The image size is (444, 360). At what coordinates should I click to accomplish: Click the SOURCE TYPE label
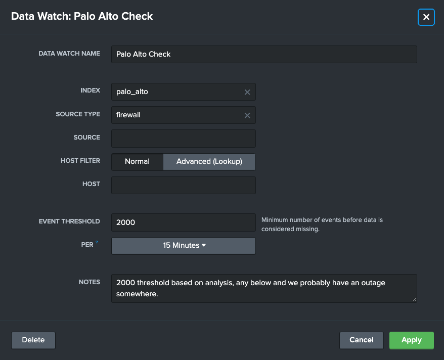click(x=78, y=114)
